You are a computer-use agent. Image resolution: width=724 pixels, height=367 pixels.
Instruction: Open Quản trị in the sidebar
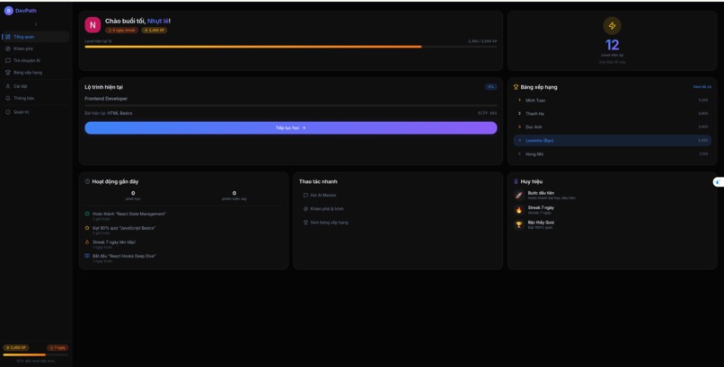point(36,112)
